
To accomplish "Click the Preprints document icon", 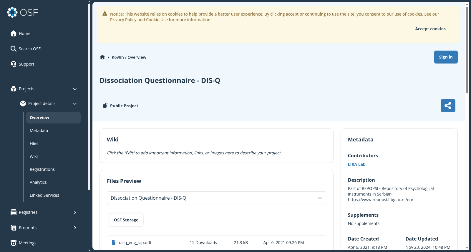I will tap(14, 228).
